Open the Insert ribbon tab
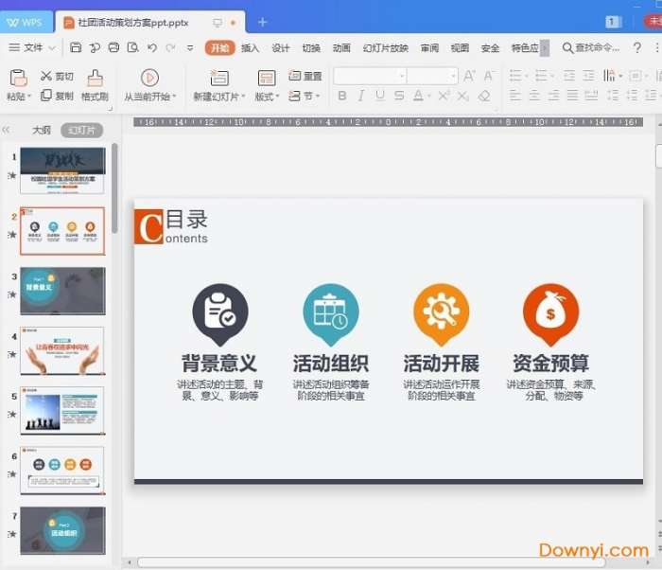662x570 pixels. (x=250, y=47)
